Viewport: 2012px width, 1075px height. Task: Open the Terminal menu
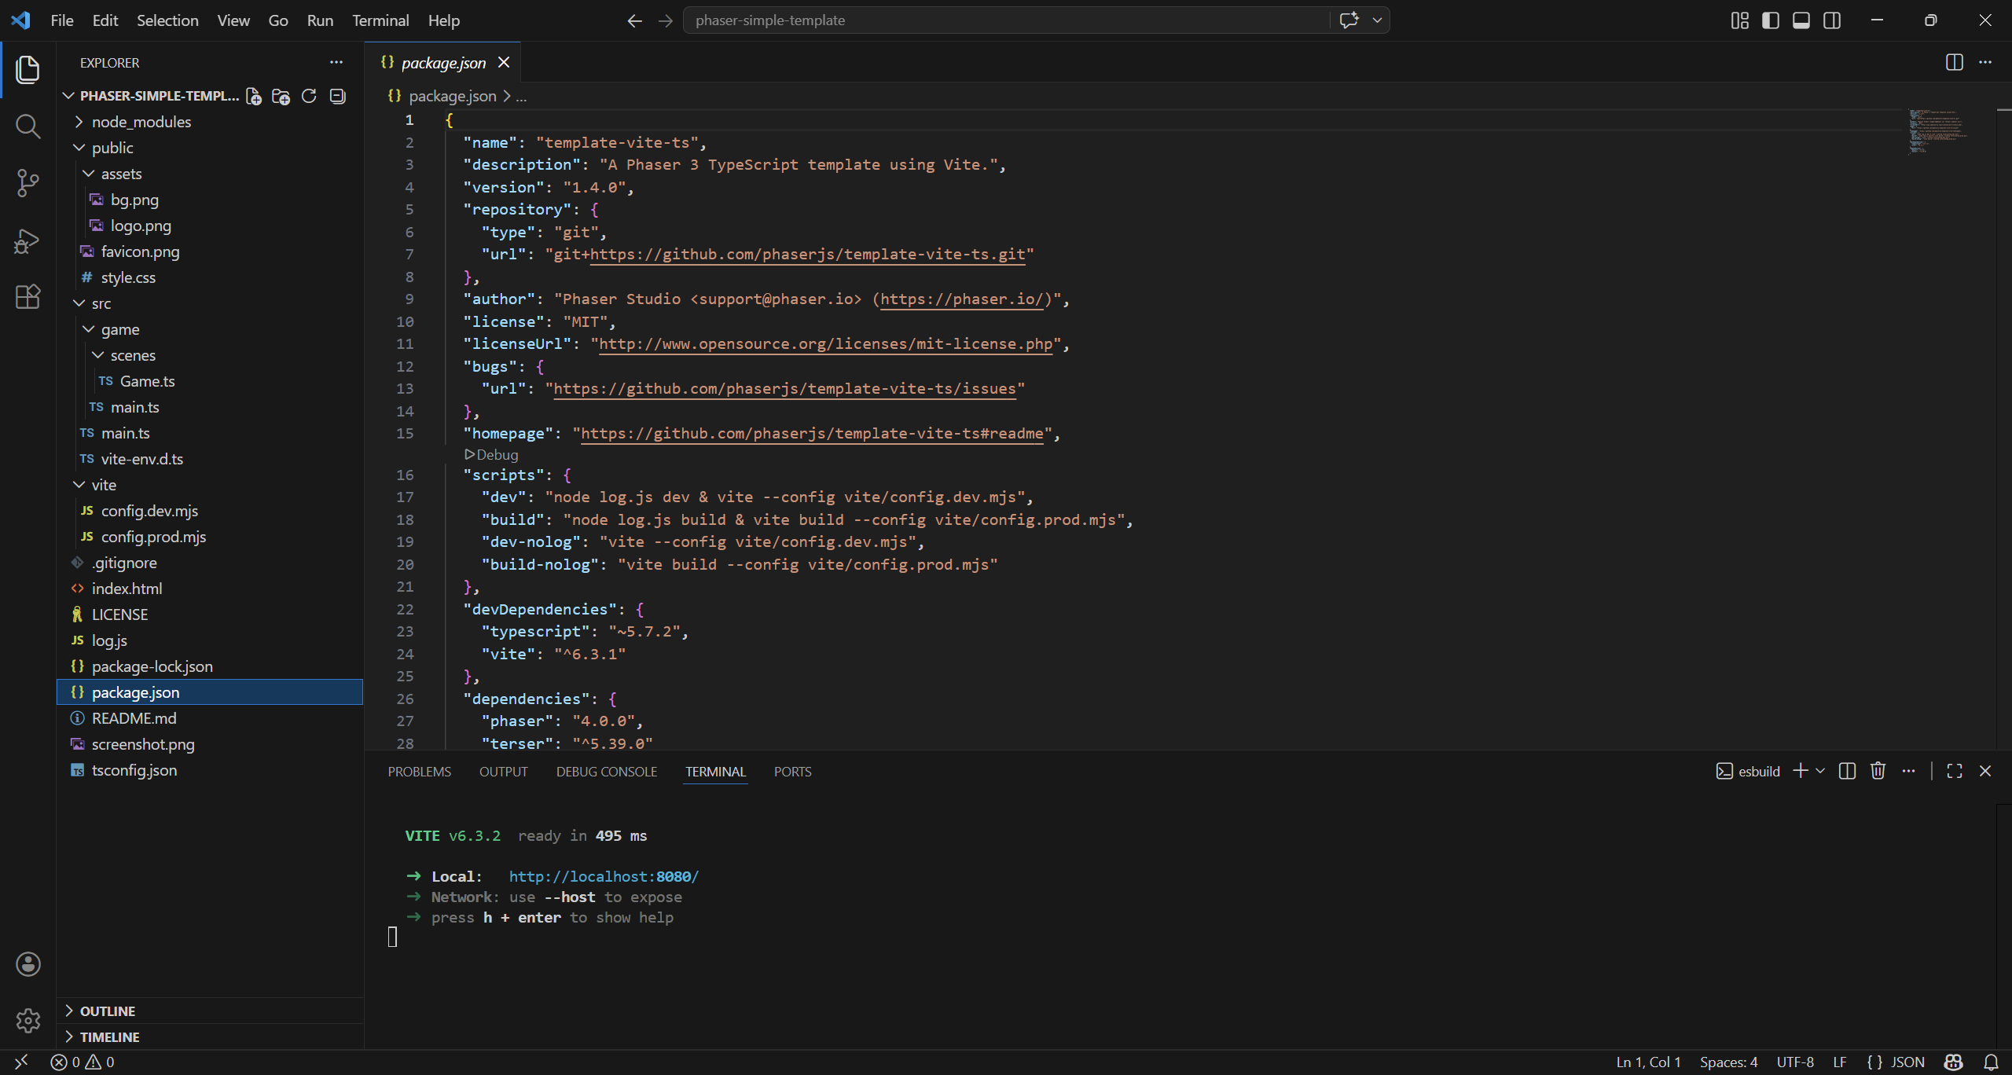(x=380, y=20)
